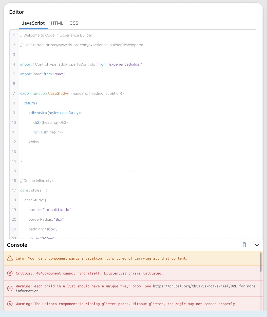Collapse the Console panel with the chevron
Screen dimensions: 267x317
coord(257,245)
